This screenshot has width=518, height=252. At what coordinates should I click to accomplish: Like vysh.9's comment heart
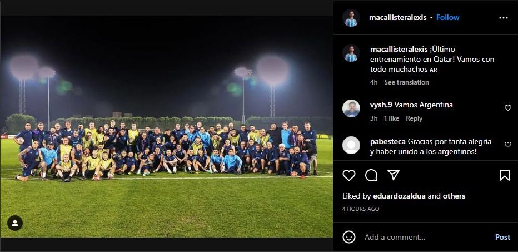508,108
